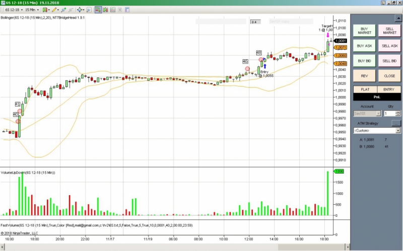
Task: Click the ENTRY button
Action: click(388, 90)
